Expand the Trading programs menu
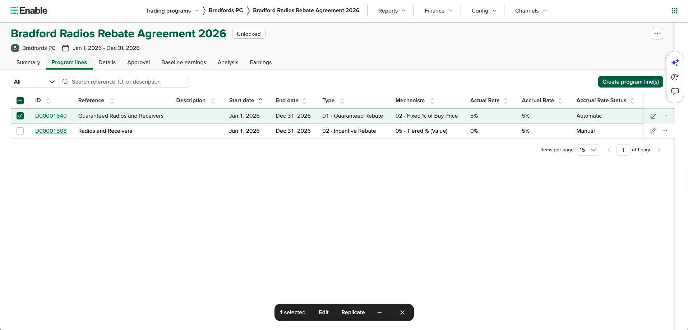The height and width of the screenshot is (330, 688). (x=172, y=11)
